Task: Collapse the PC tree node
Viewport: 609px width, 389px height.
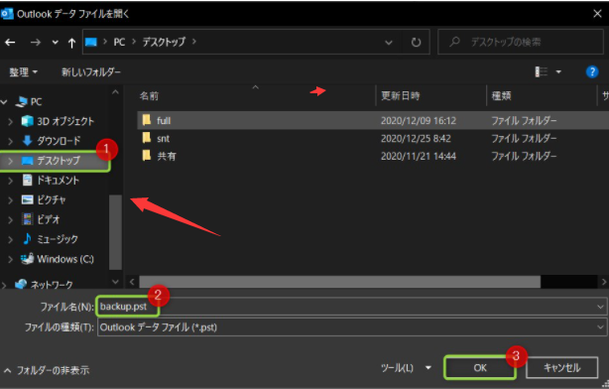Action: coord(4,102)
